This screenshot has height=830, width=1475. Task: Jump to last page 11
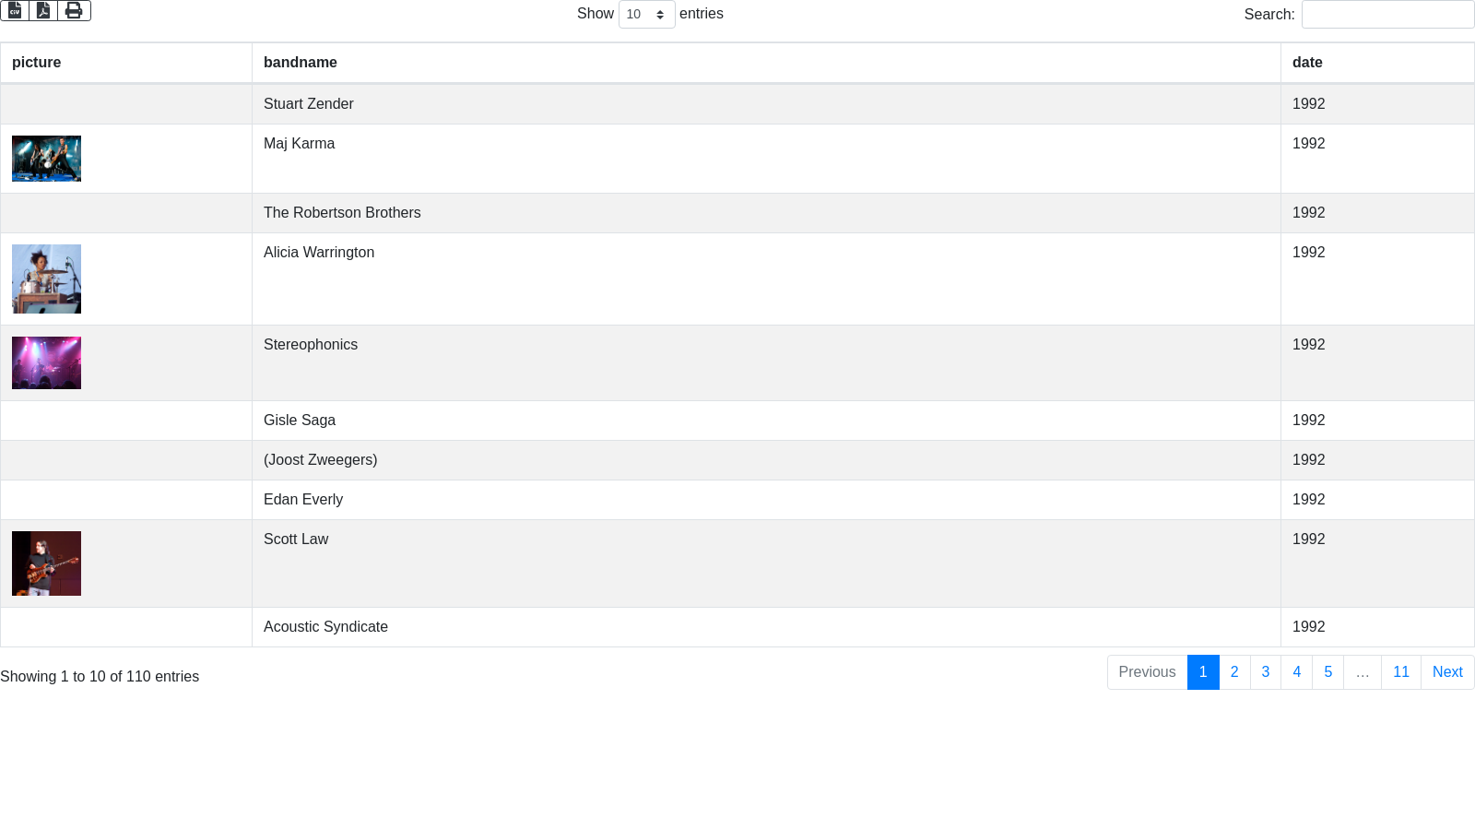pos(1400,672)
